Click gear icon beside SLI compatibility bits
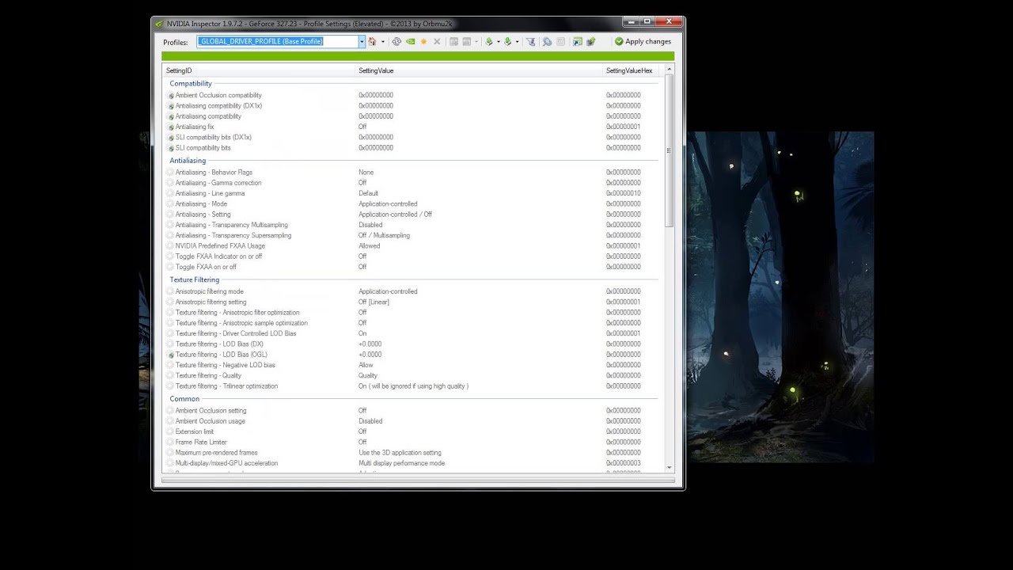Image resolution: width=1013 pixels, height=570 pixels. (170, 148)
